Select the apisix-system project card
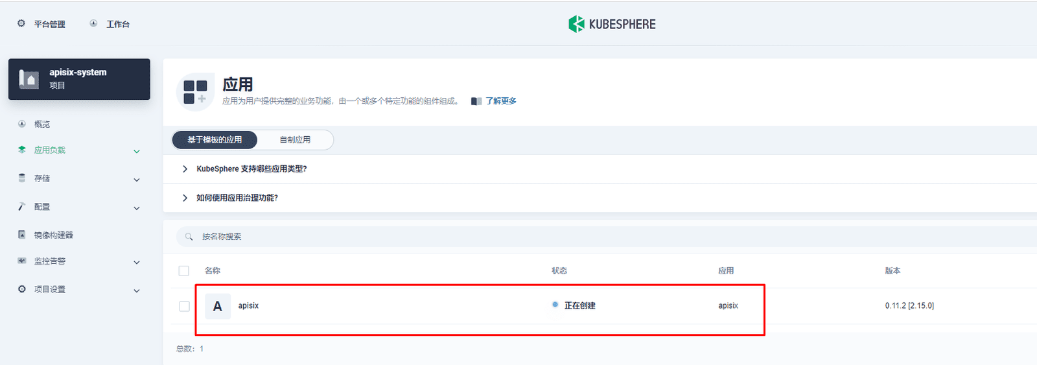 [79, 79]
